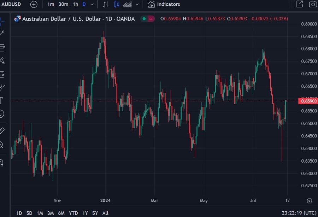
Task: Click the plus button to compare symbols
Action: 34,4
